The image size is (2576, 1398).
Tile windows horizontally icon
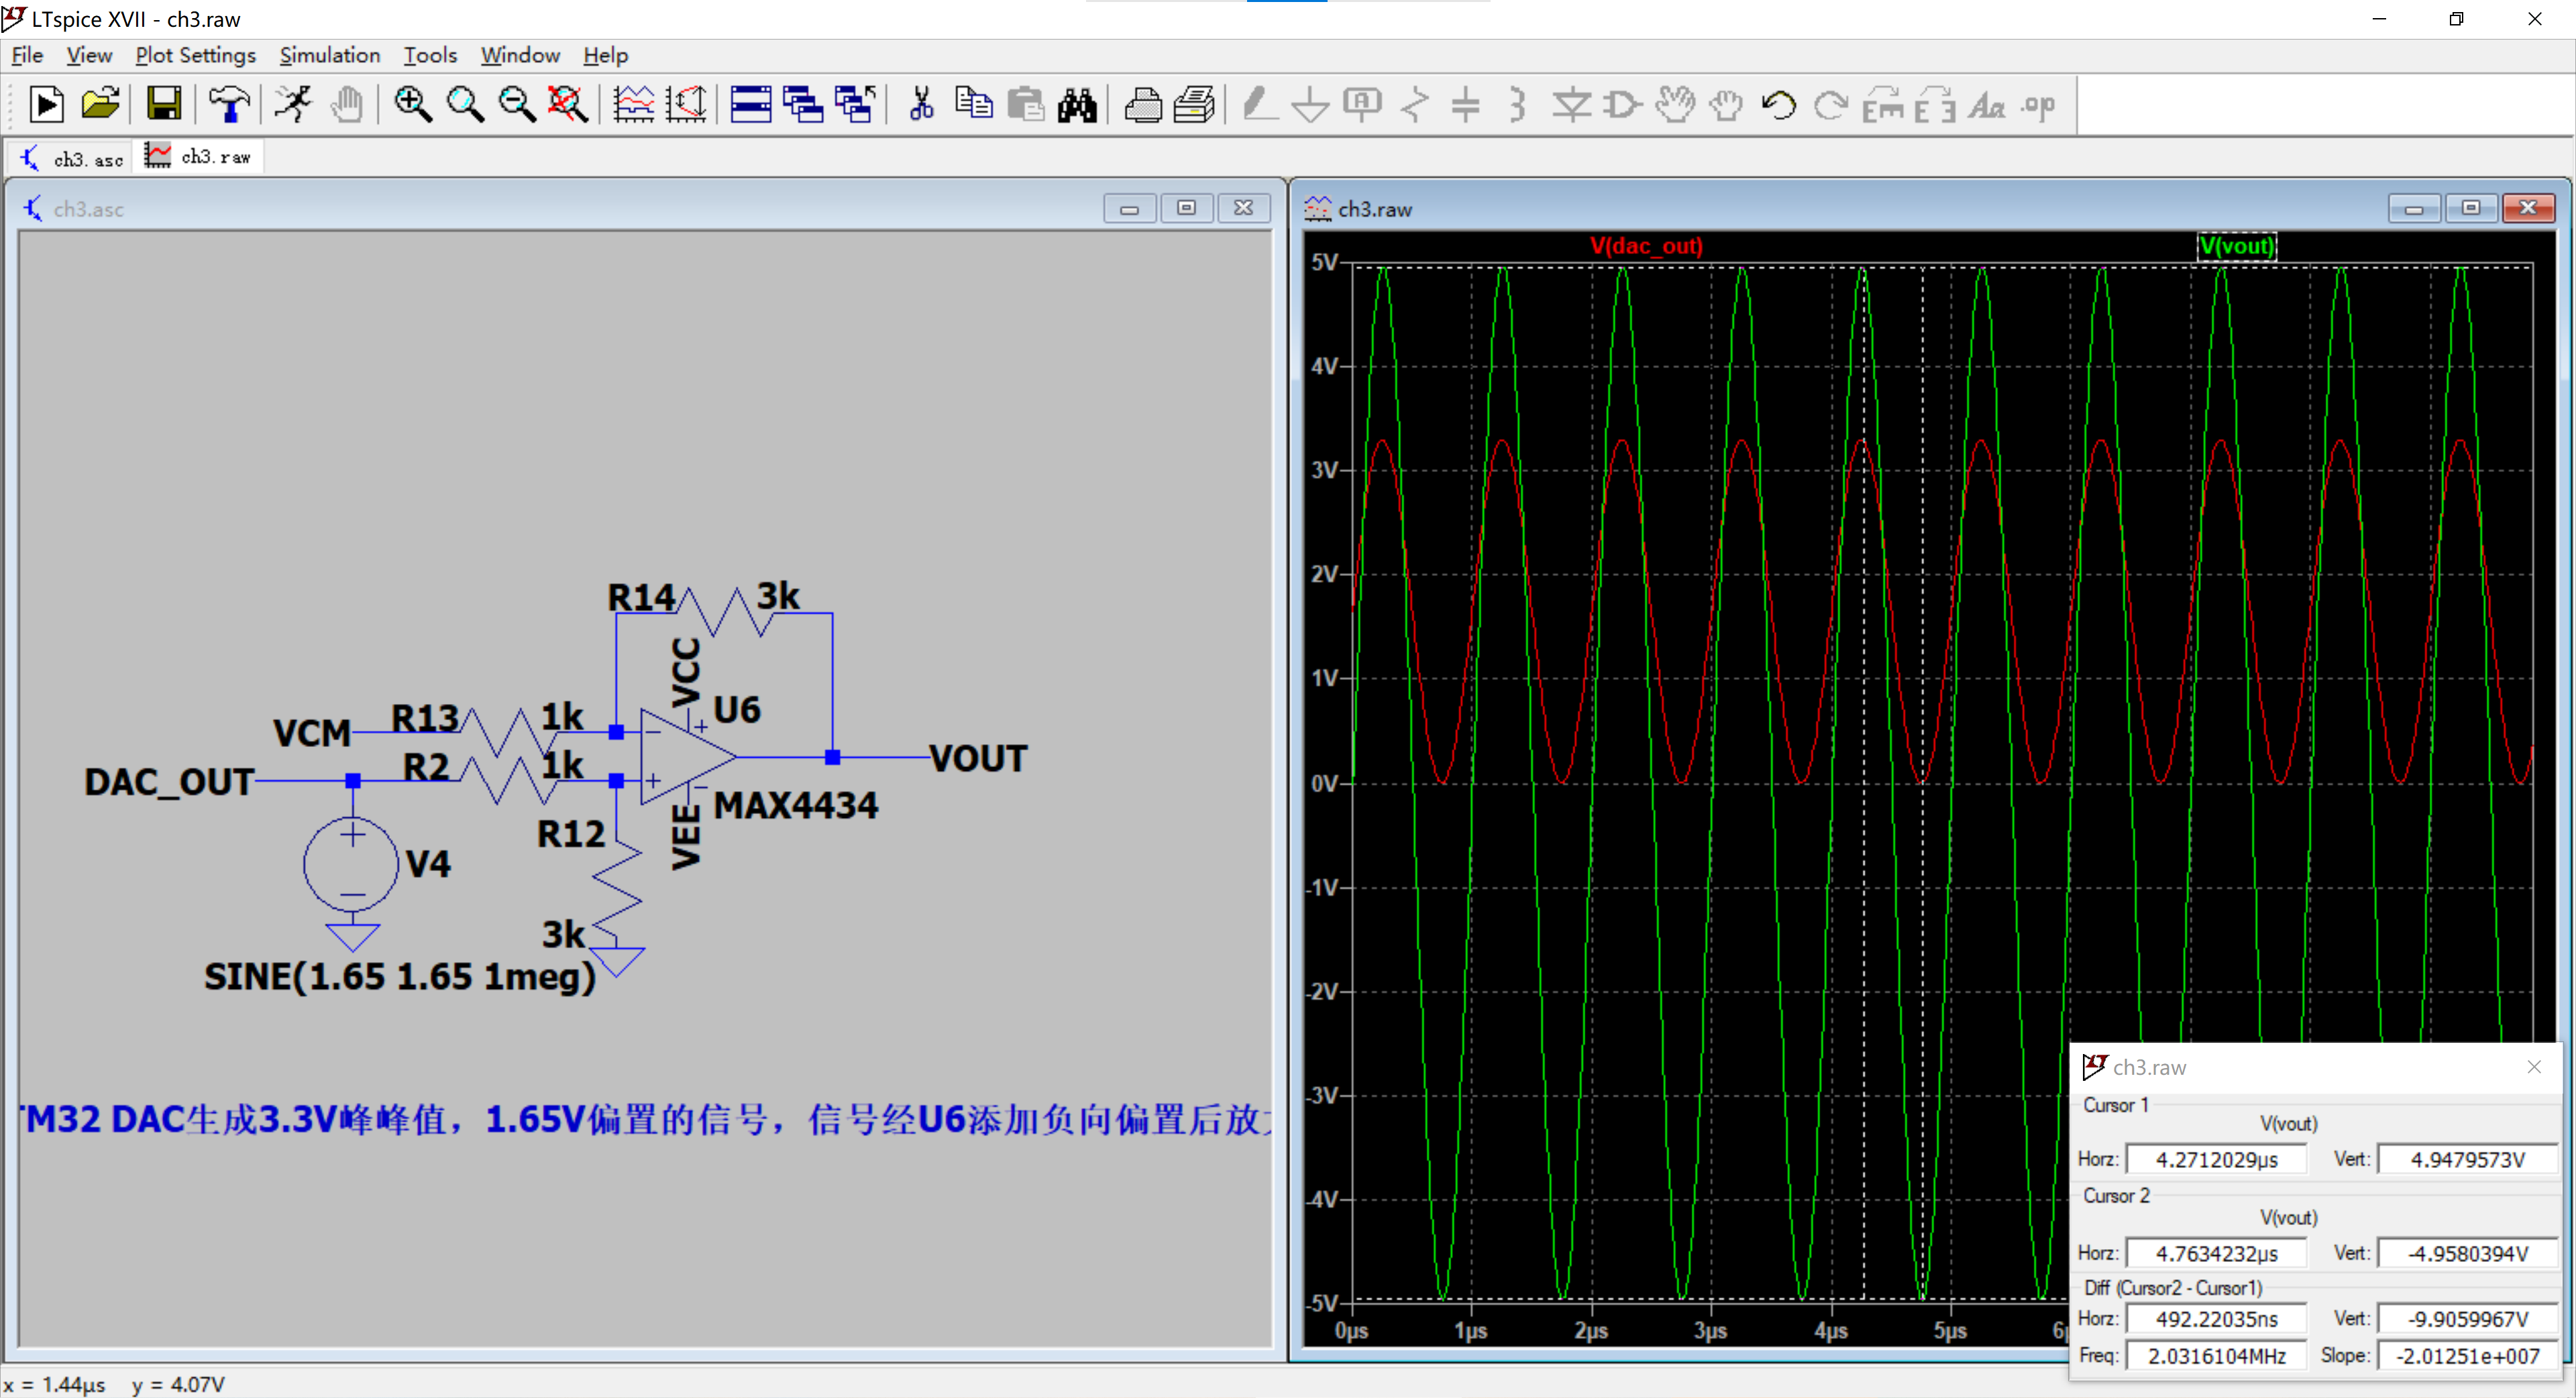751,105
